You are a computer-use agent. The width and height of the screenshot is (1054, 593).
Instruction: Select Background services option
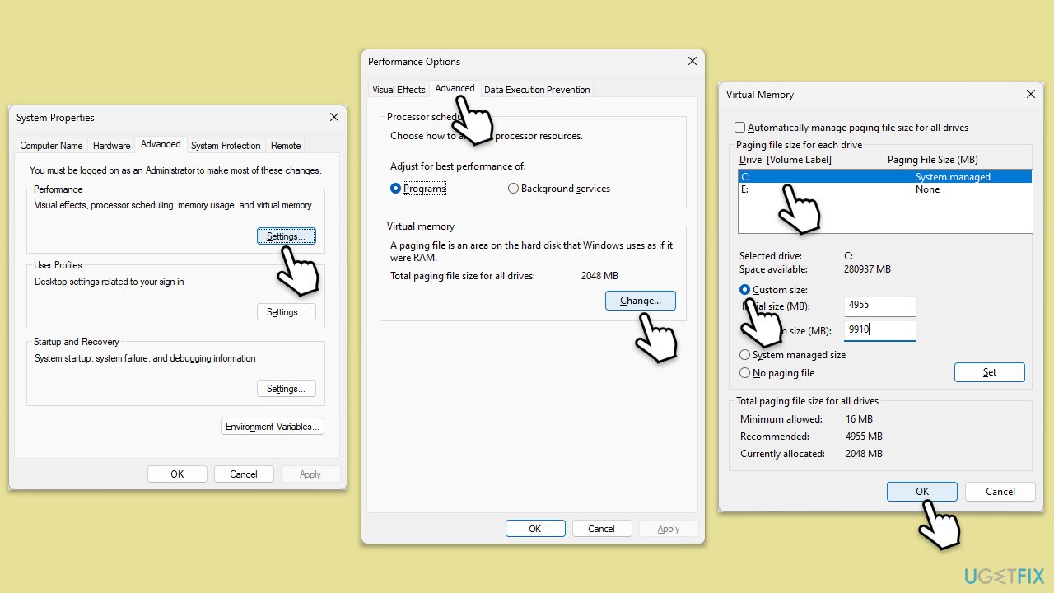point(559,189)
